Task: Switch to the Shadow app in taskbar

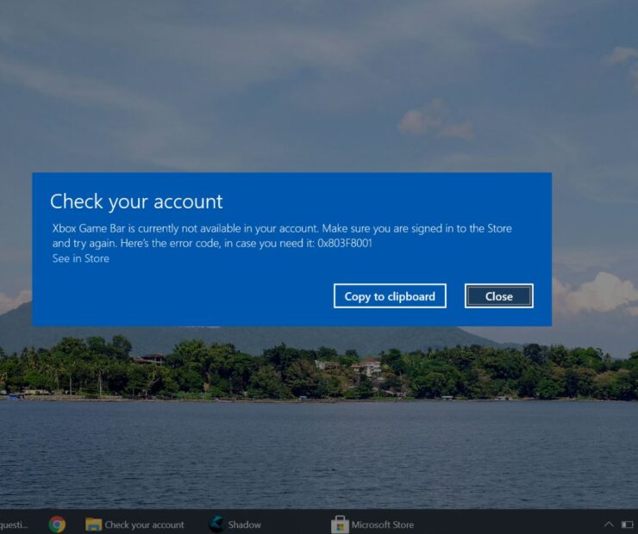Action: click(x=235, y=525)
